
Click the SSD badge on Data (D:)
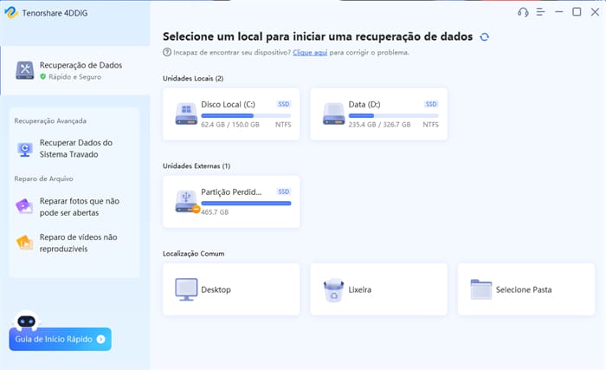(430, 104)
